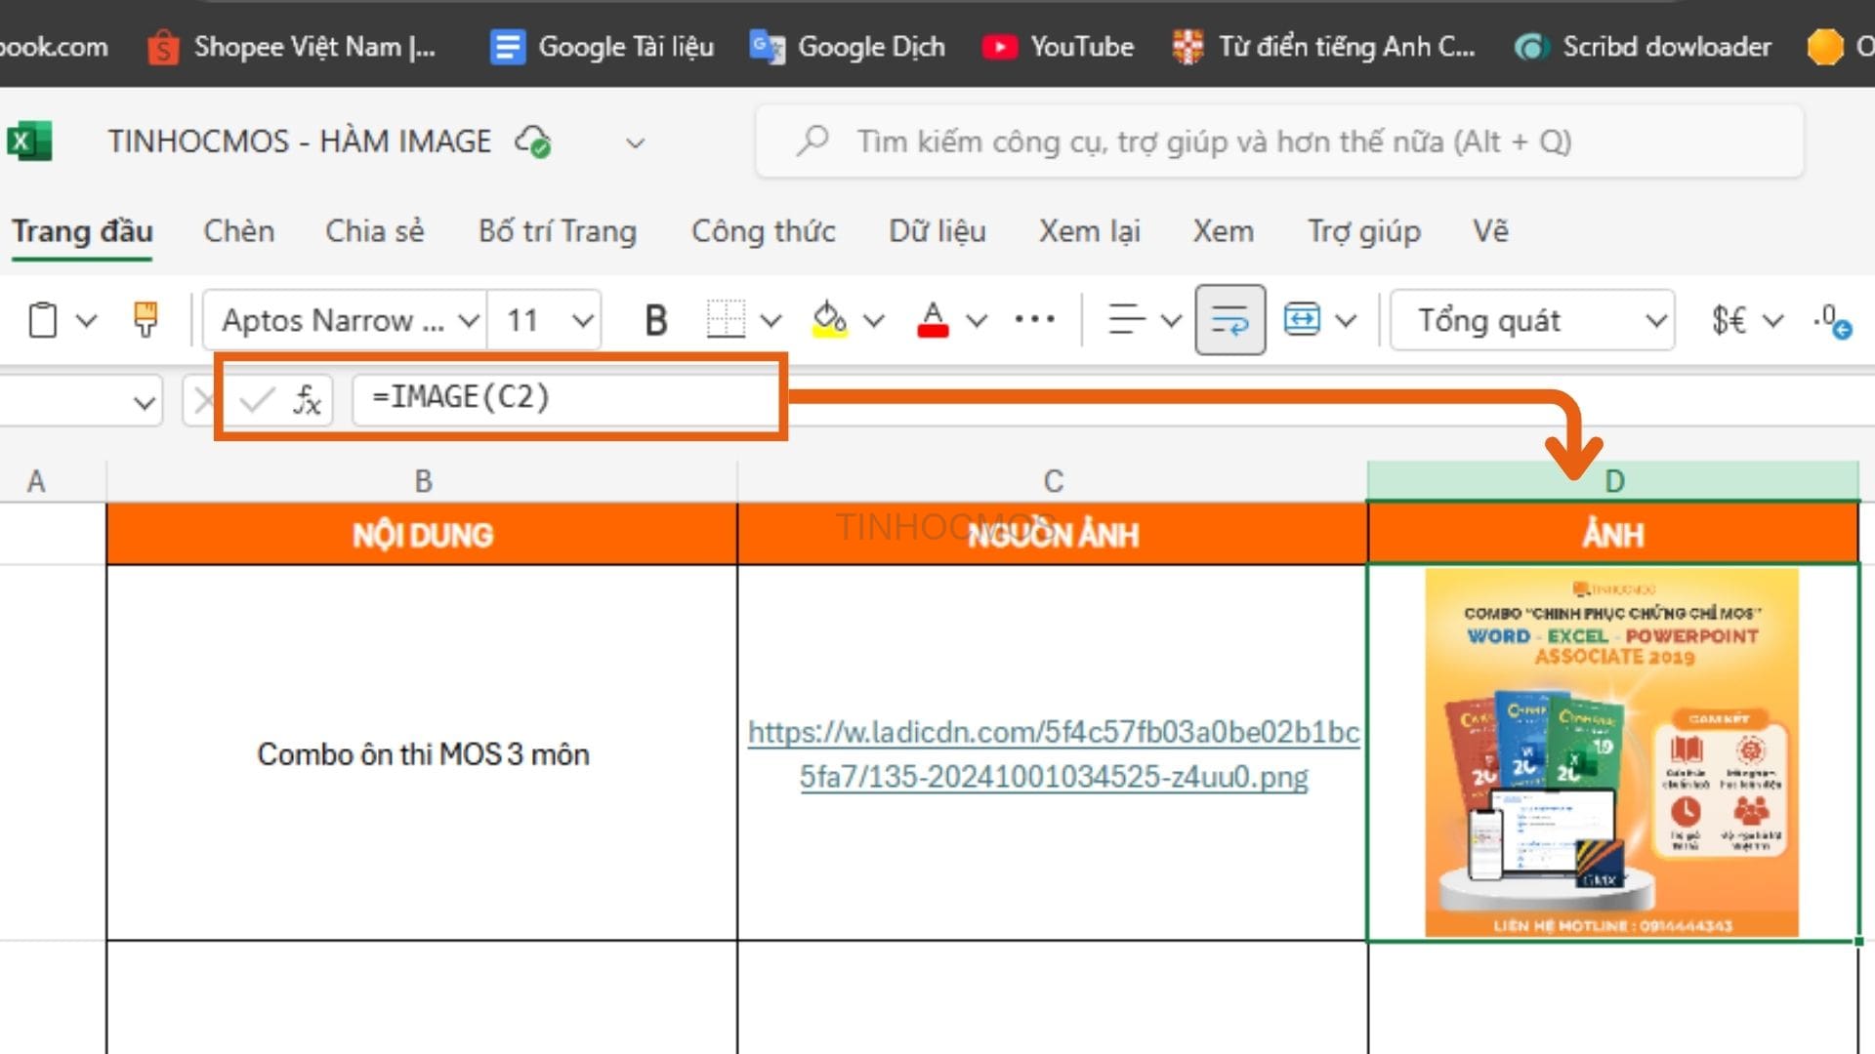This screenshot has width=1875, height=1054.
Task: Apply red font color
Action: 933,319
